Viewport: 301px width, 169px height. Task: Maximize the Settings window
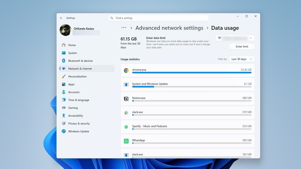[247, 16]
